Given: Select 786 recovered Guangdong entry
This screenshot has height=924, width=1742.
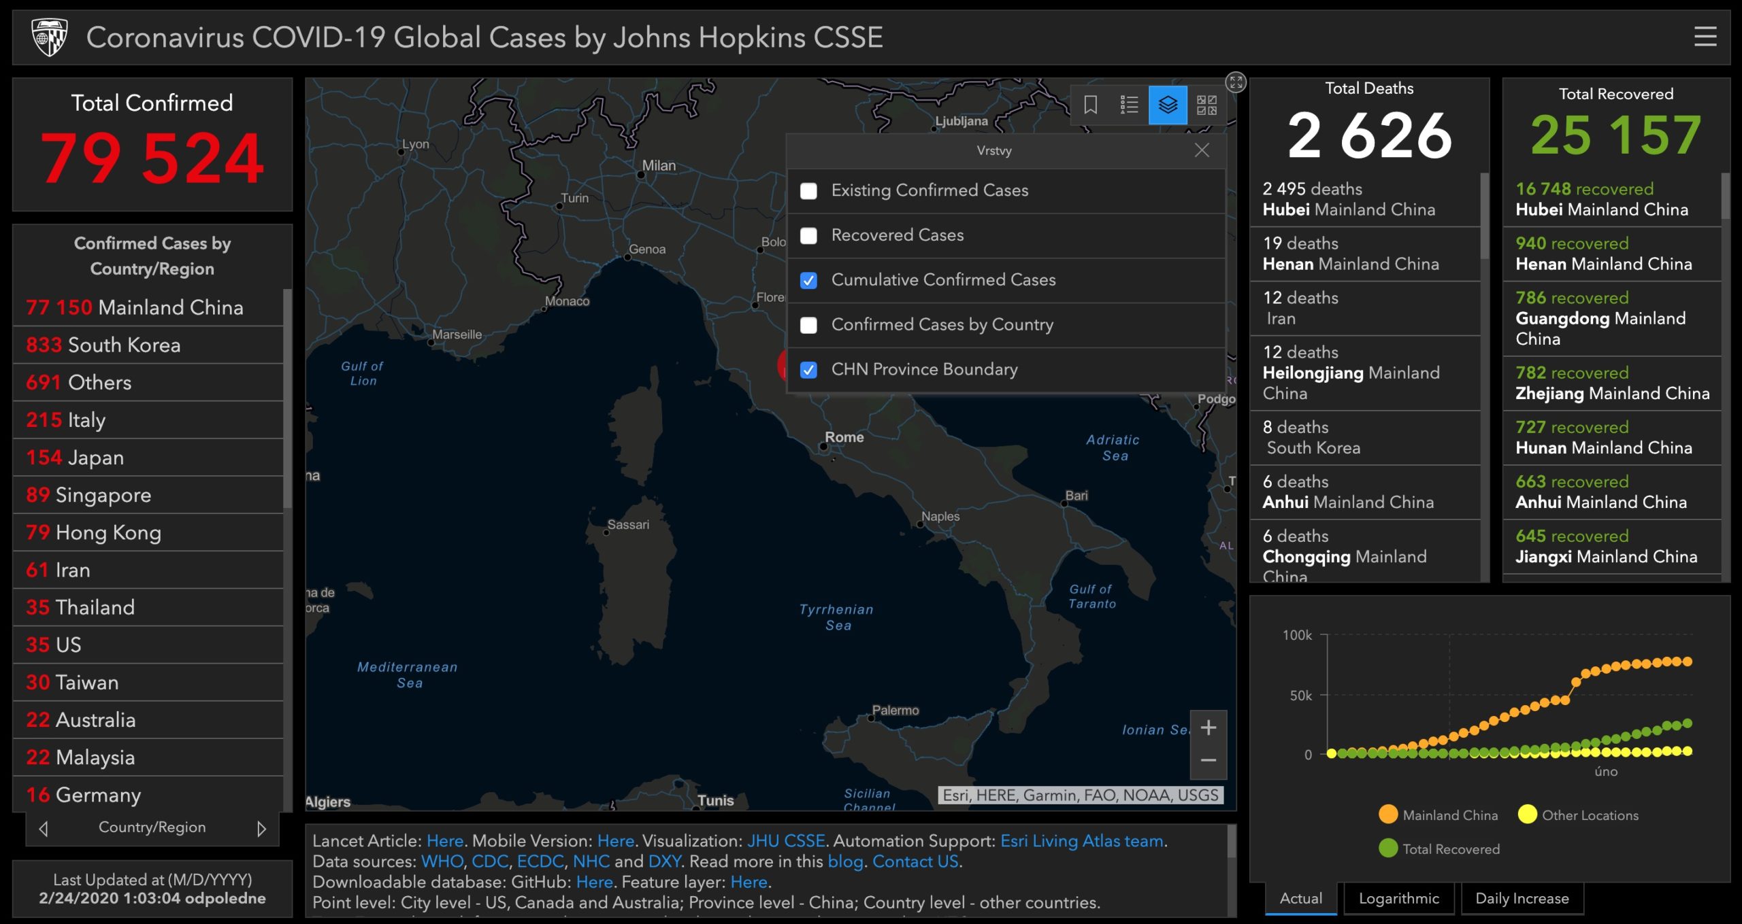Looking at the screenshot, I should pyautogui.click(x=1611, y=318).
